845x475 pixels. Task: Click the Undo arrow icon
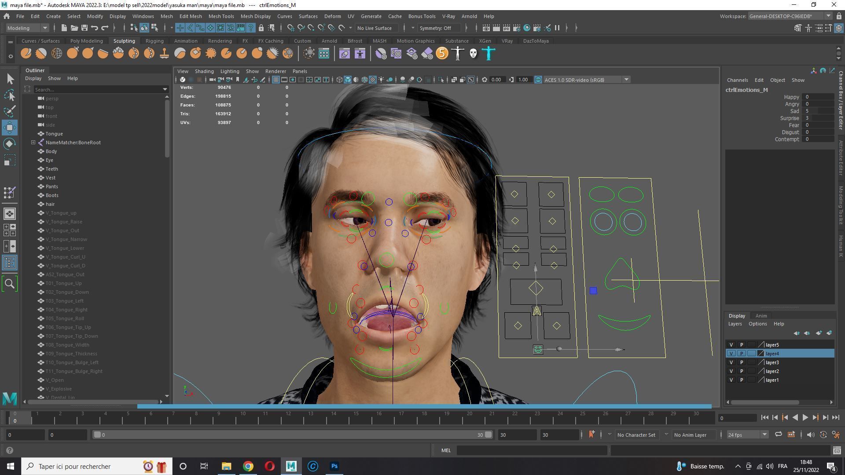pos(95,28)
